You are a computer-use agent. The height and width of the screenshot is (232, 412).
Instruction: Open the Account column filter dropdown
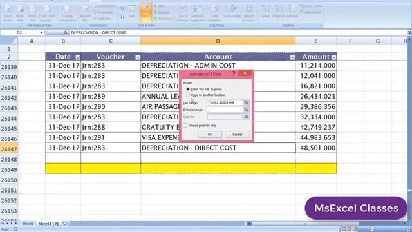(x=292, y=57)
